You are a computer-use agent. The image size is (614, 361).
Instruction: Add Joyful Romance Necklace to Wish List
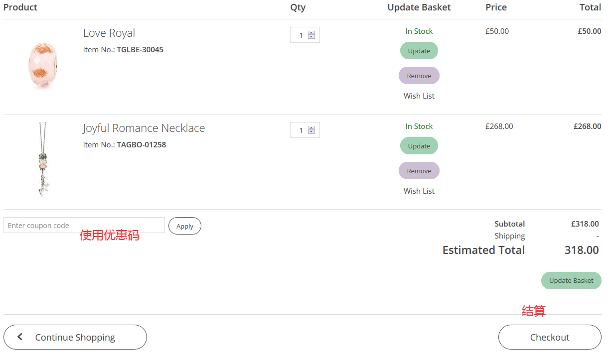(x=419, y=191)
